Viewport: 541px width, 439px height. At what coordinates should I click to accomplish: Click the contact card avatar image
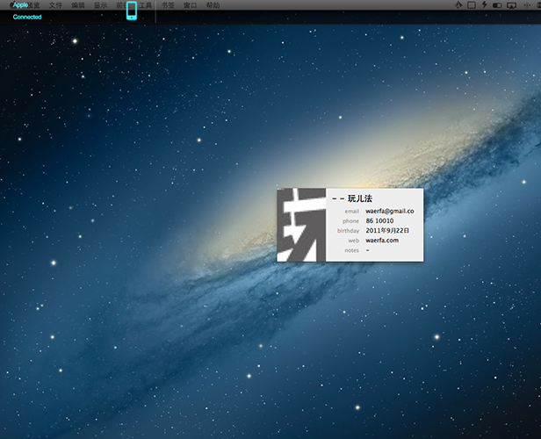(x=301, y=225)
